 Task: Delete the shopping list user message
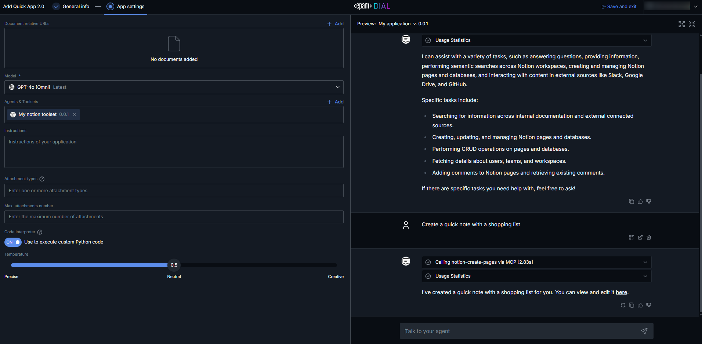(x=649, y=237)
